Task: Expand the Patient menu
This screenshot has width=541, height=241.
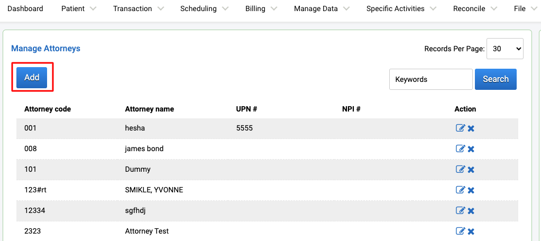Action: pyautogui.click(x=79, y=8)
